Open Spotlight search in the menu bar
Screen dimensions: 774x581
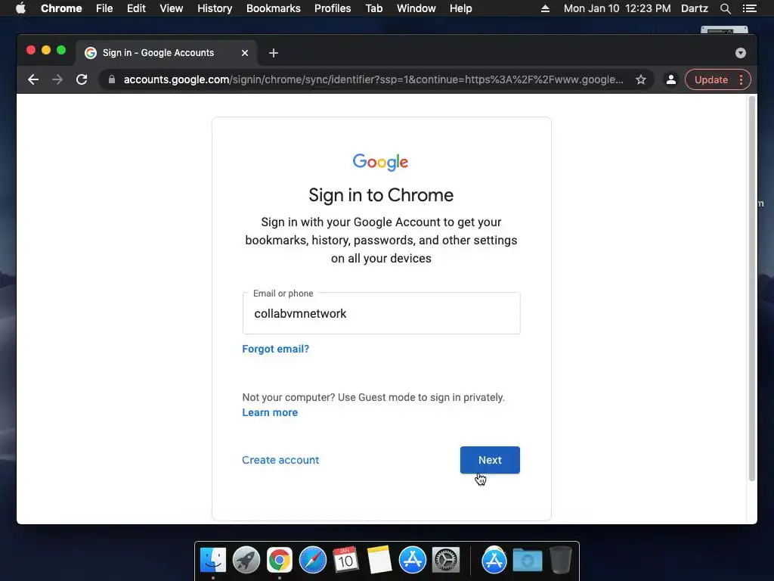click(x=725, y=8)
